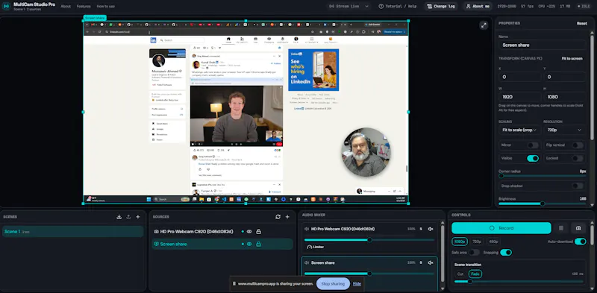Click the Brightness slider

[x=543, y=204]
